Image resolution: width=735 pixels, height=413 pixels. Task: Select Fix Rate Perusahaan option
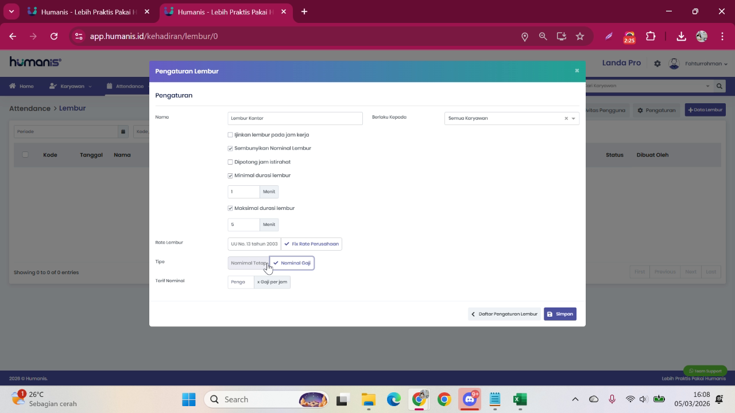[x=311, y=244]
